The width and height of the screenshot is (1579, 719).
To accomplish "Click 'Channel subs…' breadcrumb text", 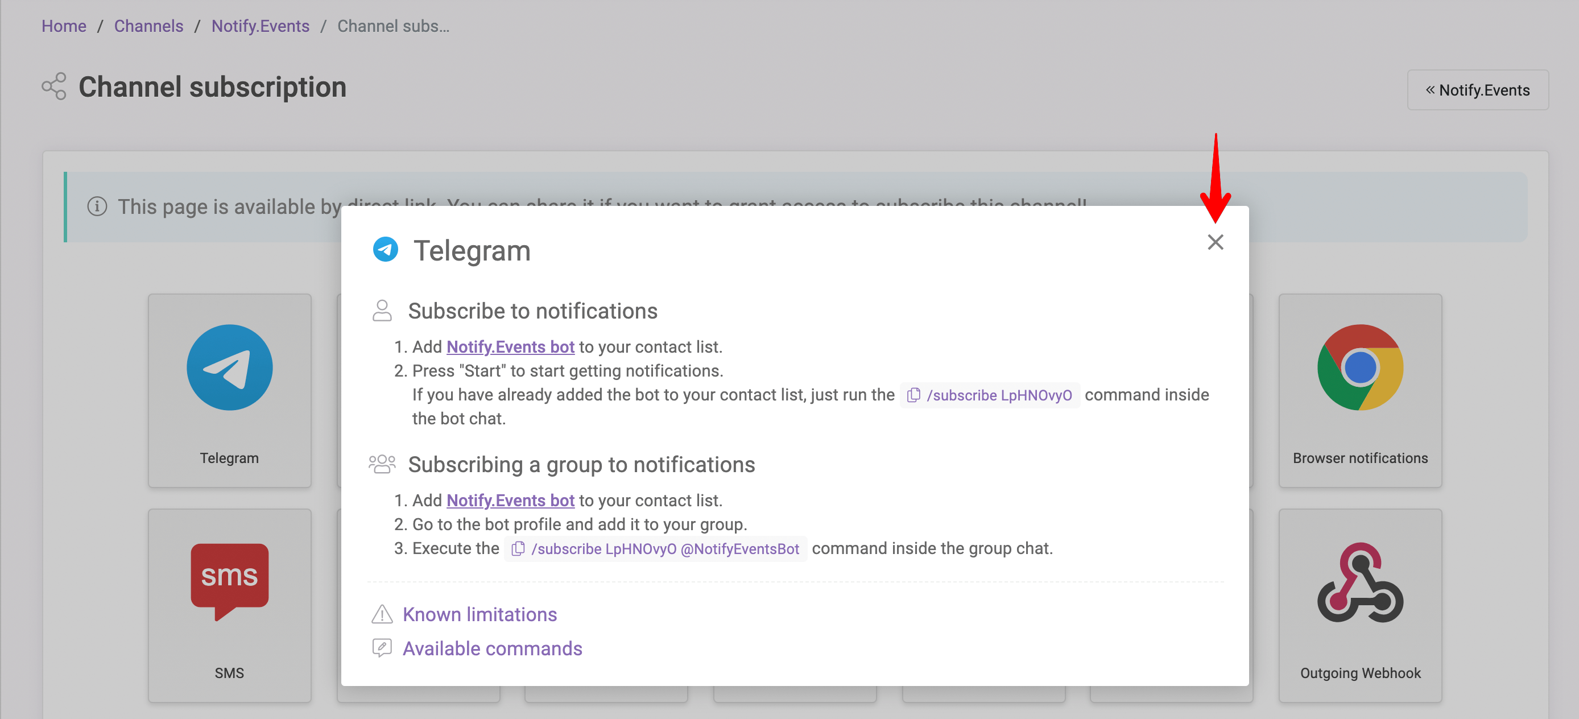I will click(x=394, y=26).
